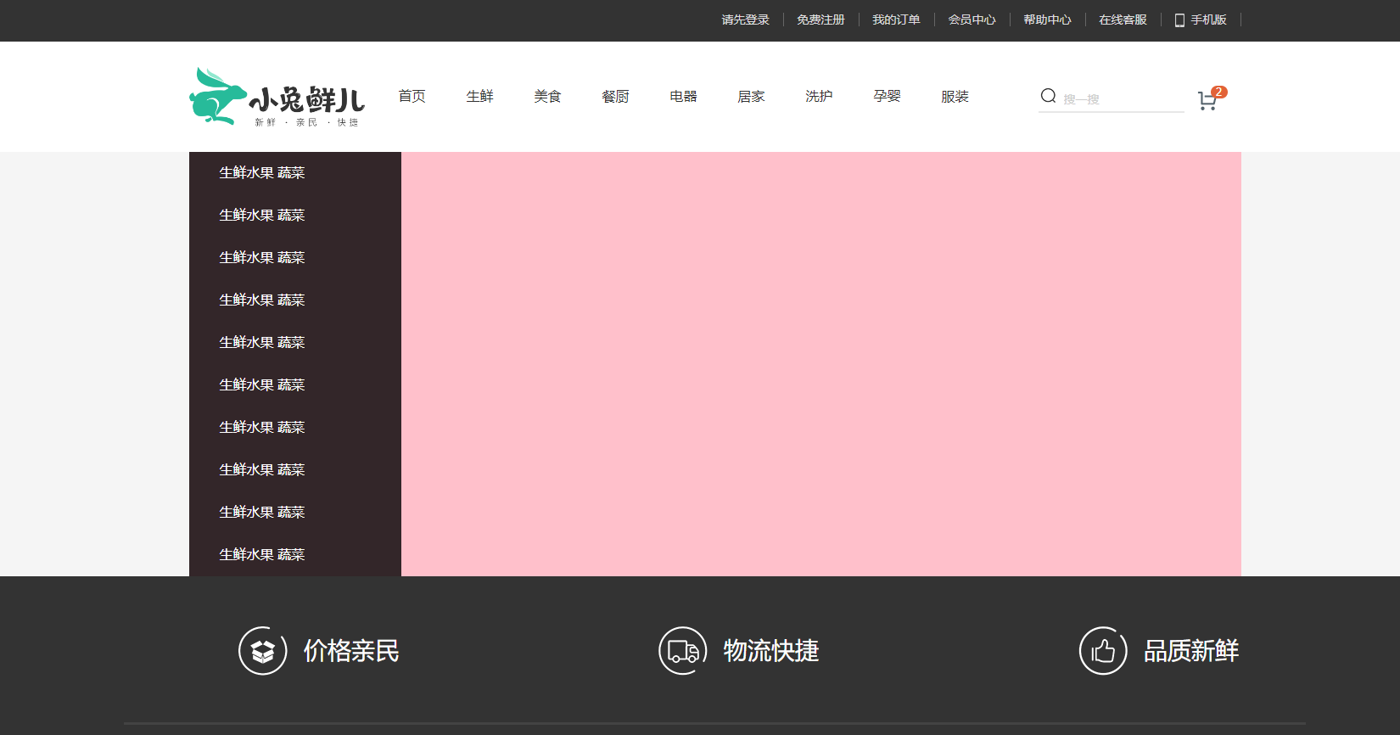Select the 生鲜 nav item
Viewport: 1400px width, 735px height.
pos(480,96)
